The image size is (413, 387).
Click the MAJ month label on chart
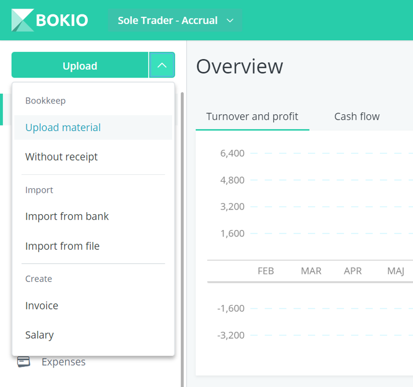(396, 271)
